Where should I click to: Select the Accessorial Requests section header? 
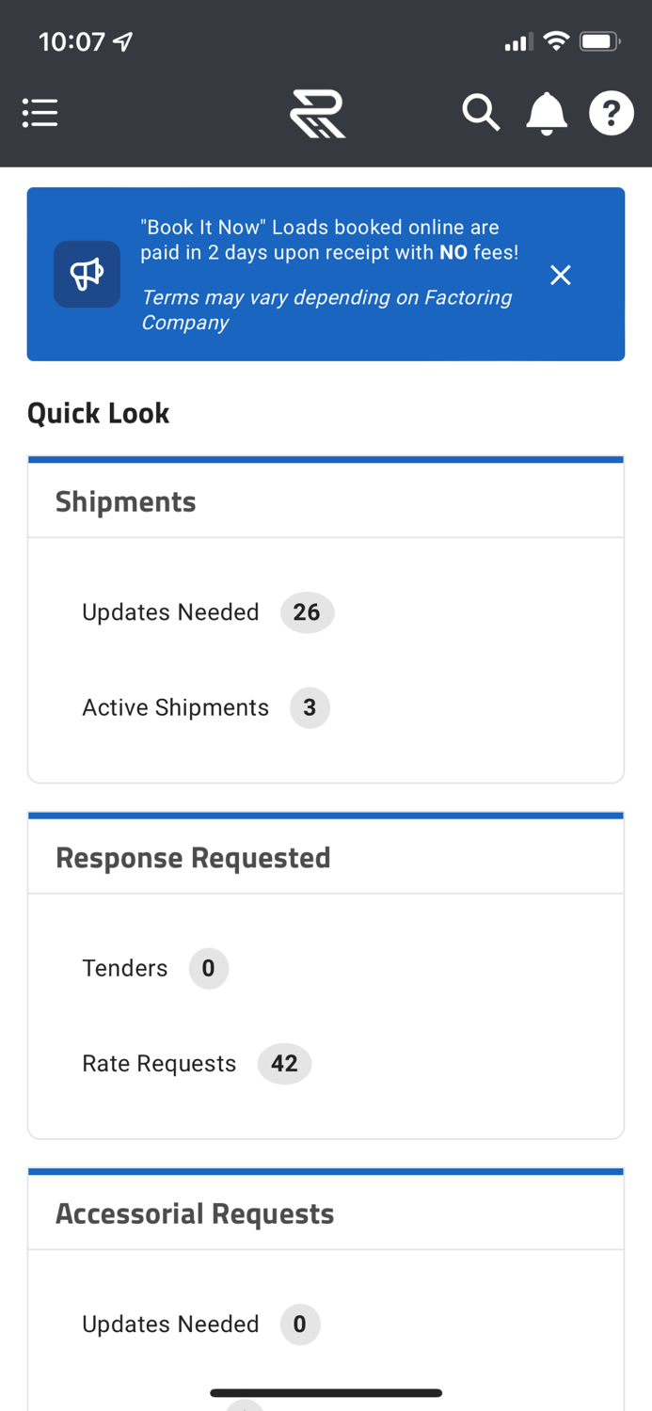pyautogui.click(x=195, y=1213)
